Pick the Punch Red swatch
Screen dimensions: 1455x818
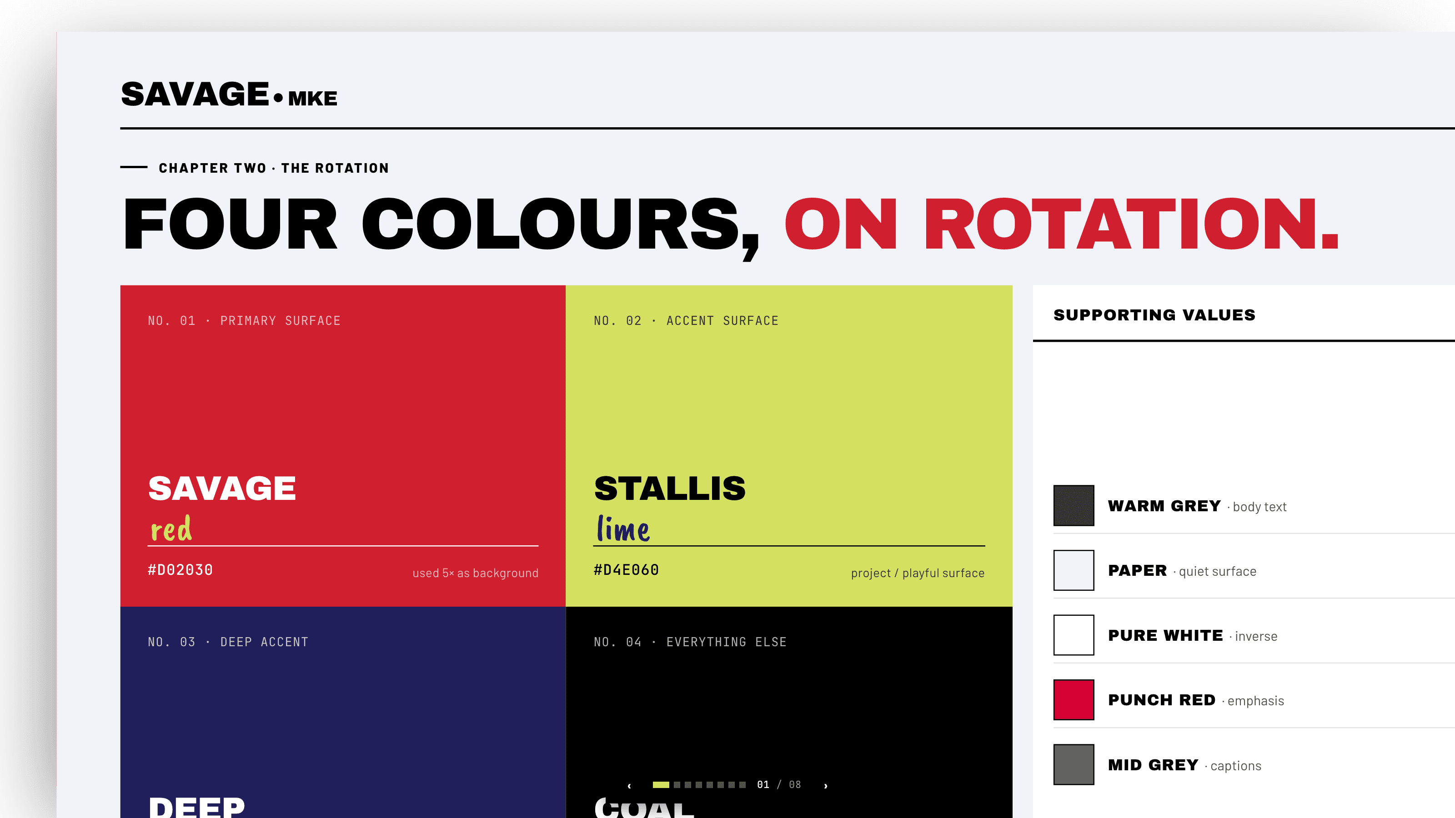coord(1074,700)
